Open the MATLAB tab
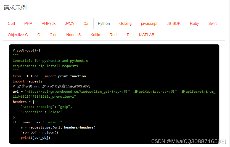Image resolution: width=230 pixels, height=147 pixels. (147, 35)
